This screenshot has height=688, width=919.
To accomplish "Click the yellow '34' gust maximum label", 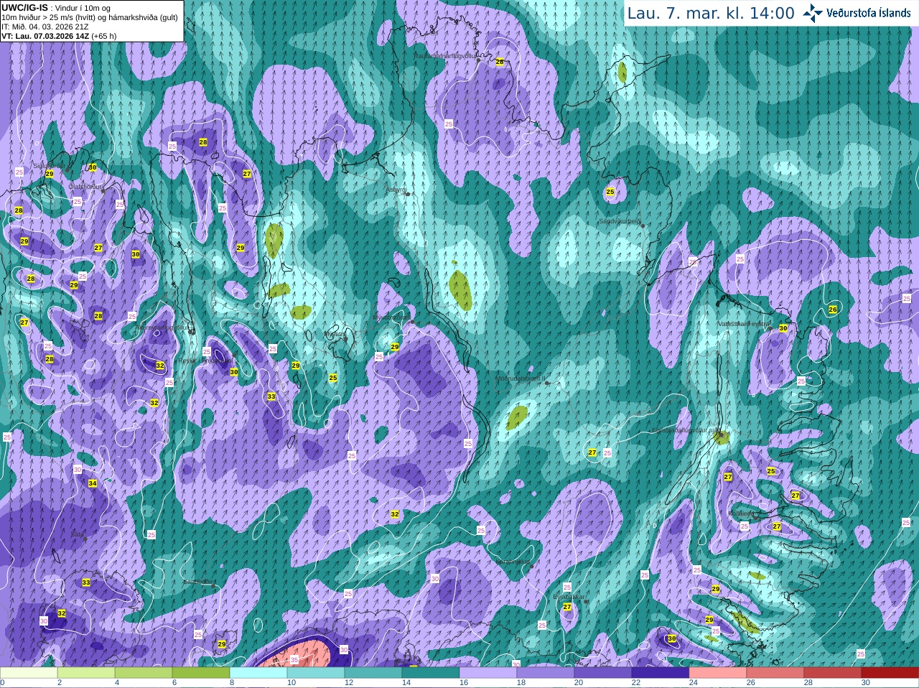I will click(93, 483).
